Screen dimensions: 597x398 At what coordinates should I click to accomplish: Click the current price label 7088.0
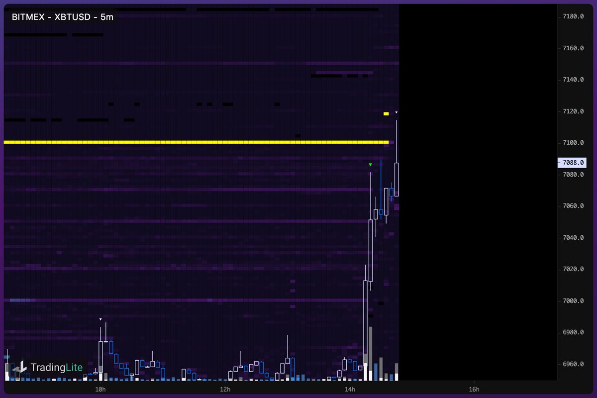pos(572,163)
